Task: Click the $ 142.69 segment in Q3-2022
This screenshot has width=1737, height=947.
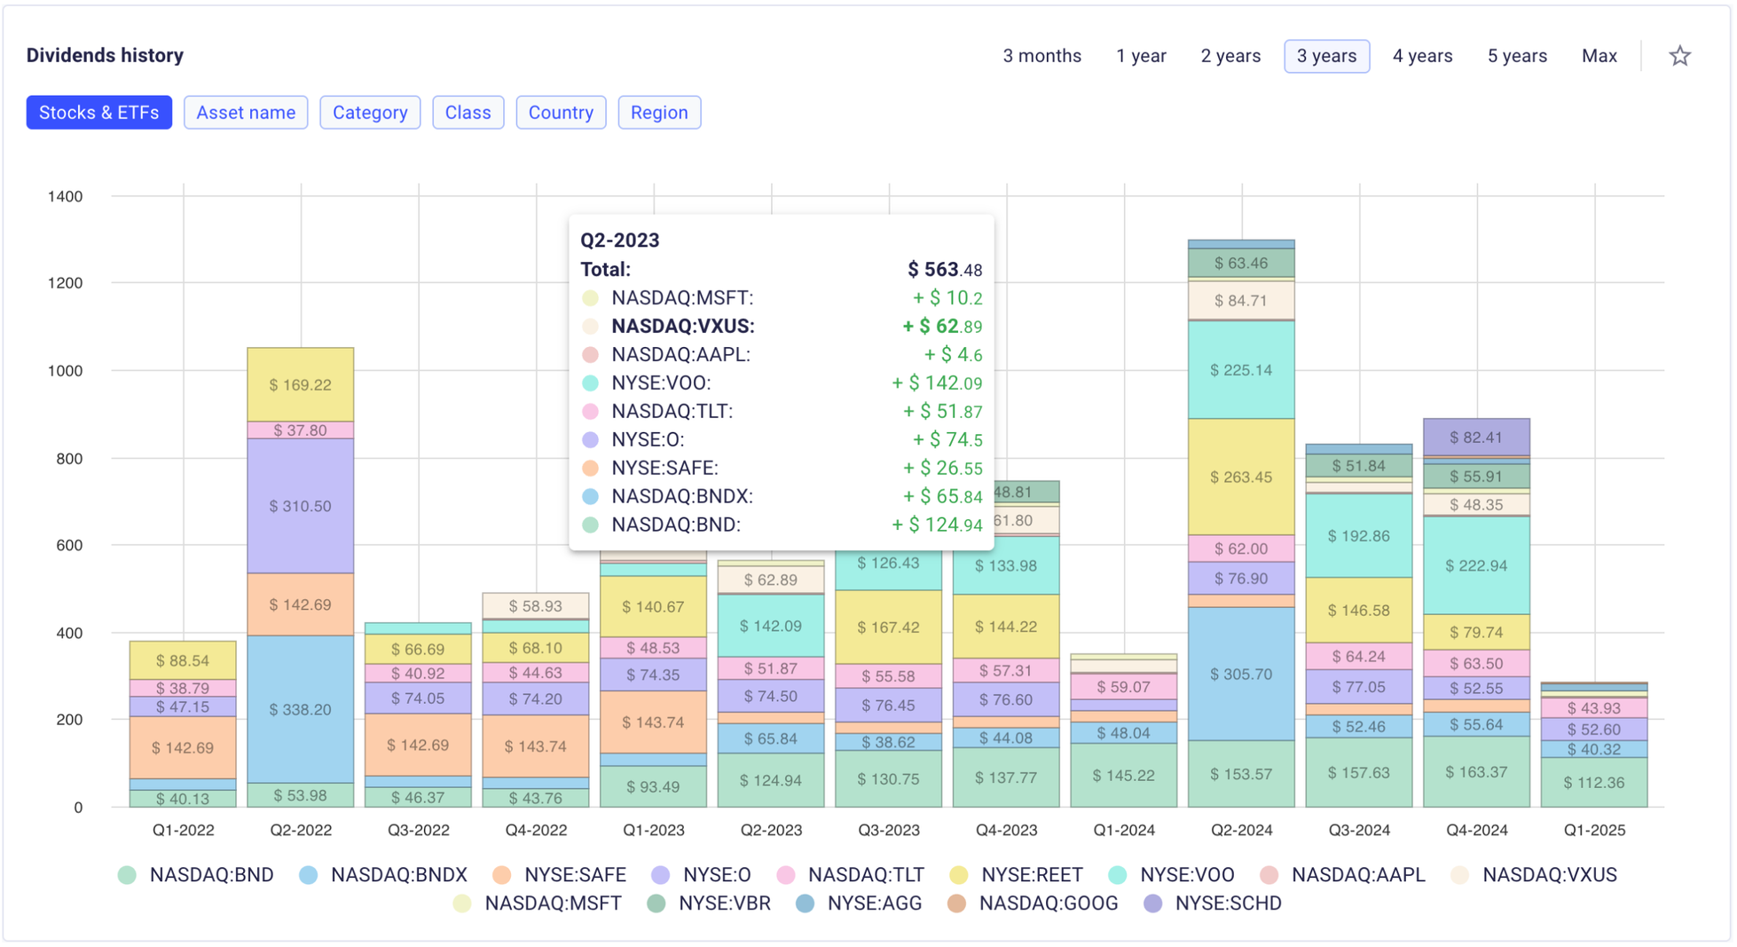Action: coord(418,745)
